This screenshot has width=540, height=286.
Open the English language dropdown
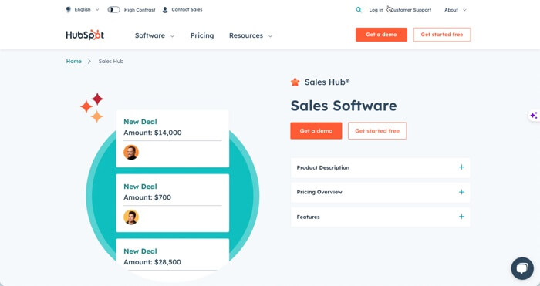pos(86,10)
